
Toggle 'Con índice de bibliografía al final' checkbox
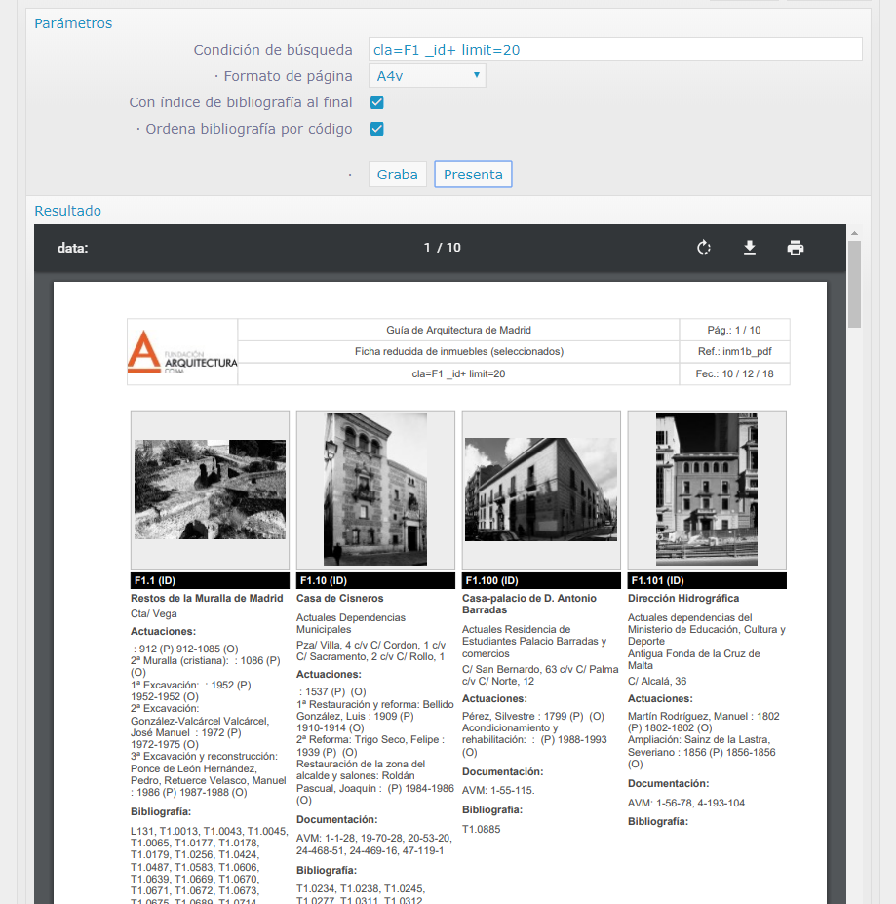click(x=377, y=102)
